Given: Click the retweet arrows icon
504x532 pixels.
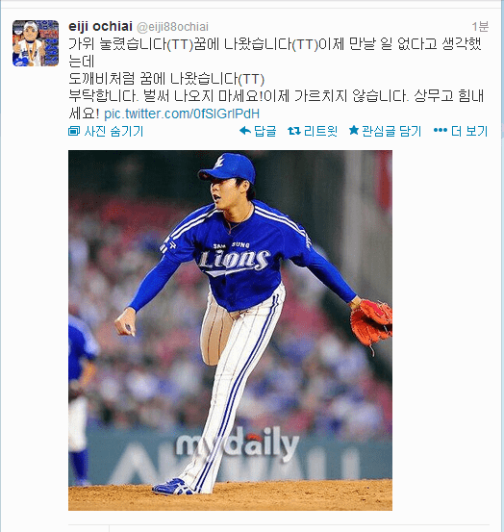Looking at the screenshot, I should (294, 131).
